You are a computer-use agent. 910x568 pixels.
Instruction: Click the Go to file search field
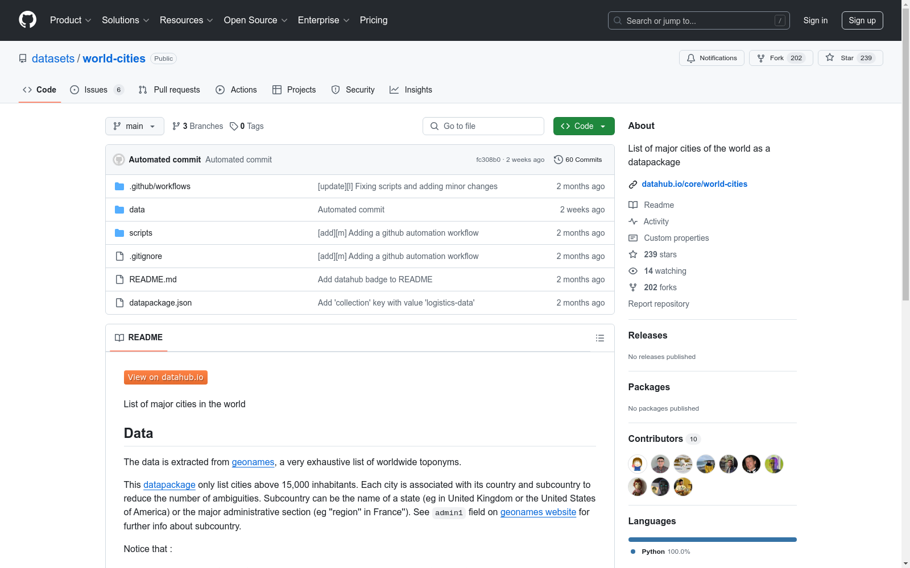pyautogui.click(x=483, y=126)
